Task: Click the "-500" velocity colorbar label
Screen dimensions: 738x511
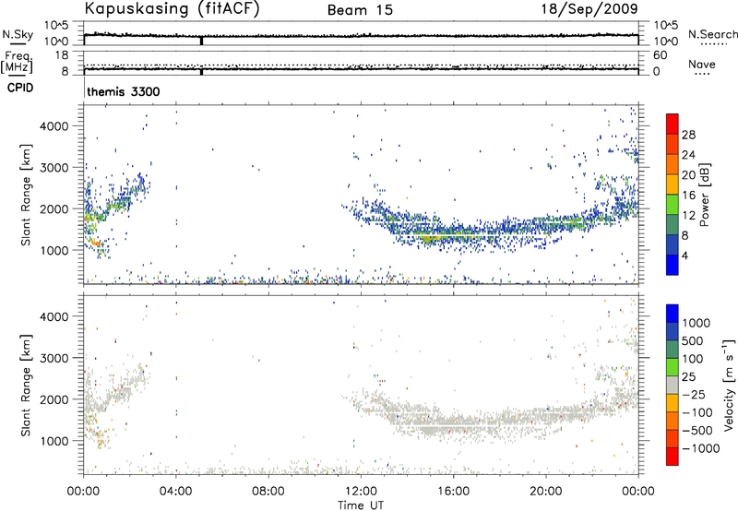Action: (x=697, y=431)
